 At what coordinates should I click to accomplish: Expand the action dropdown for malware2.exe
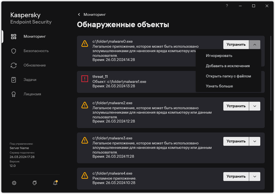click(254, 106)
